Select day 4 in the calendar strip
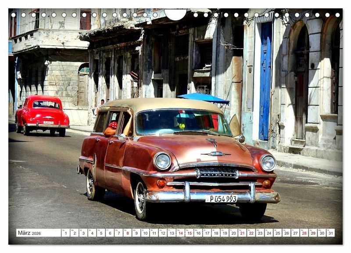This screenshot has height=253, width=351. pyautogui.click(x=92, y=233)
